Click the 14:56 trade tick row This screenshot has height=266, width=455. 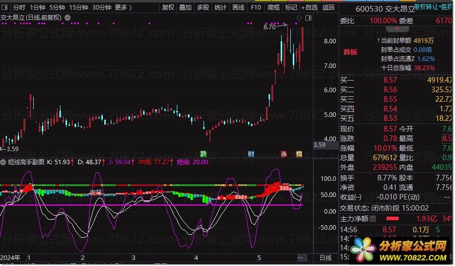click(x=396, y=230)
